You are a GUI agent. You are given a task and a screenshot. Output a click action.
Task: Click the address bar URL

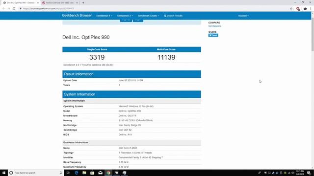click(x=49, y=9)
